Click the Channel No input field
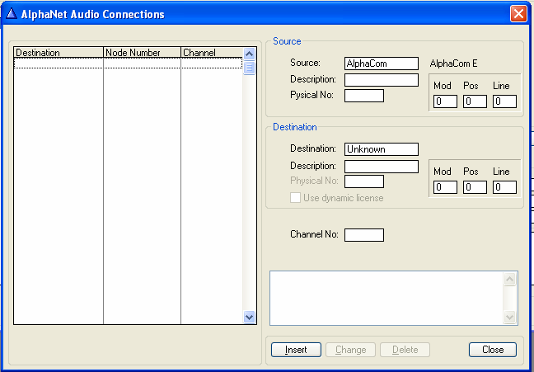Image resolution: width=534 pixels, height=372 pixels. click(x=363, y=235)
